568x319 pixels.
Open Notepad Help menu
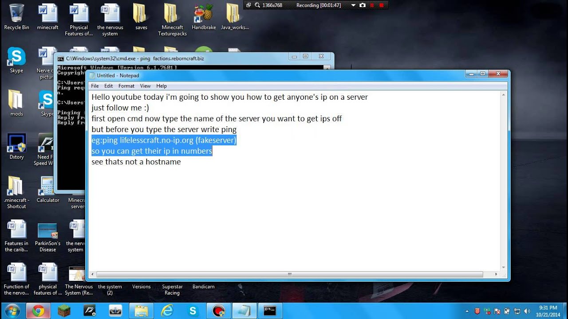(162, 86)
